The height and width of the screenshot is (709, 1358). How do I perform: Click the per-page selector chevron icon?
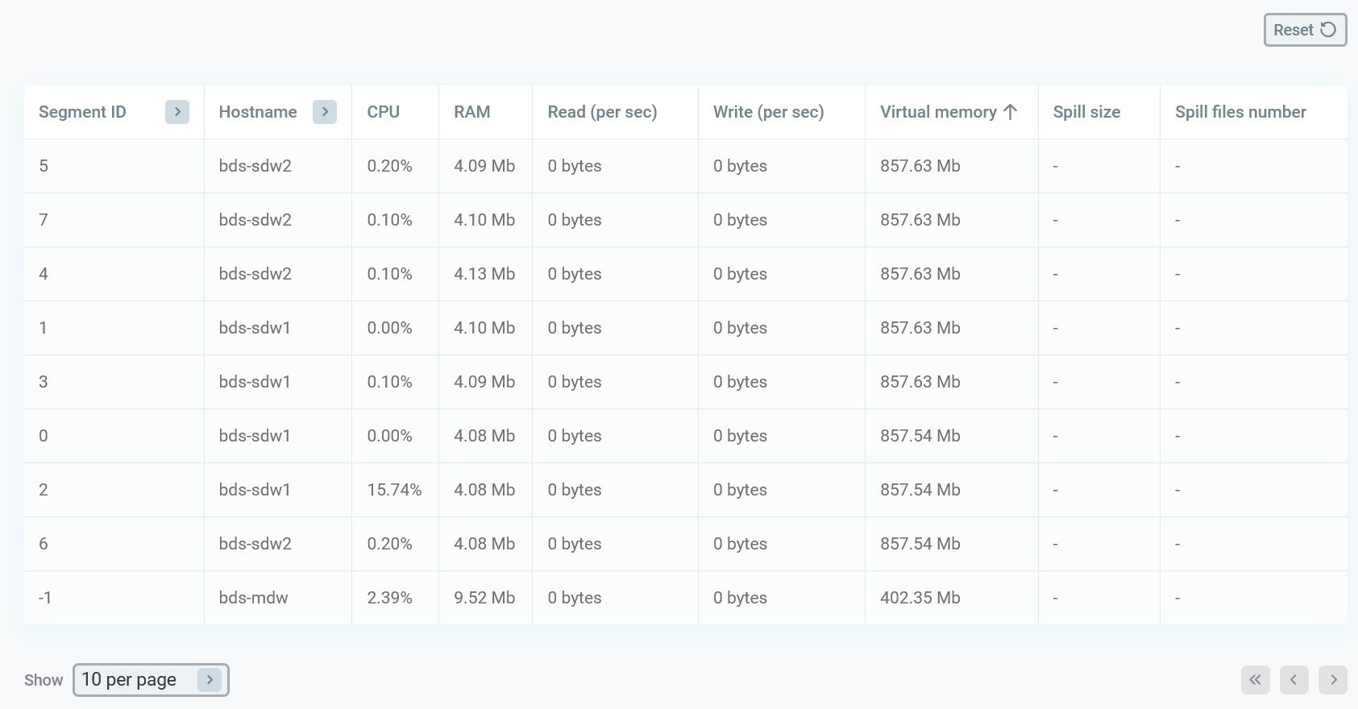[210, 679]
